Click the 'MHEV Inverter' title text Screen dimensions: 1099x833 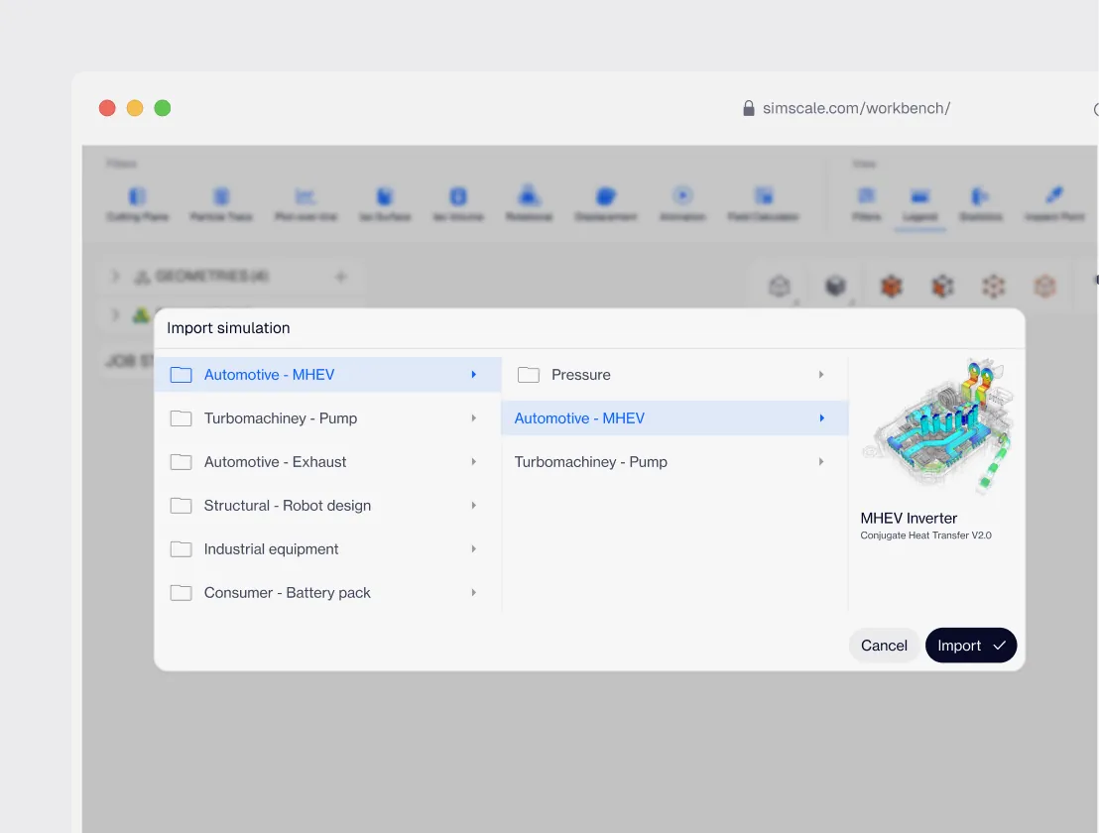tap(909, 519)
